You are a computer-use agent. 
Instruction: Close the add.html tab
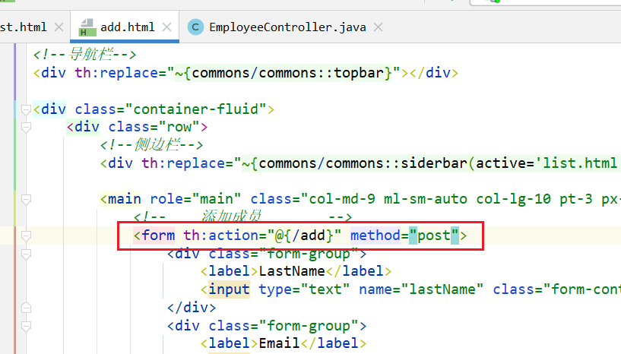167,27
